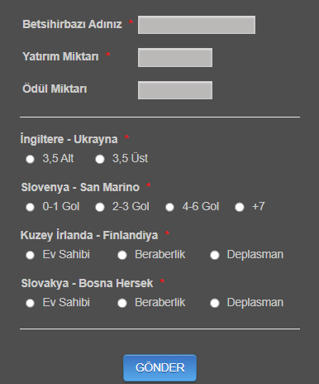
Task: Click the Ödül Miktarı input field
Action: point(175,90)
